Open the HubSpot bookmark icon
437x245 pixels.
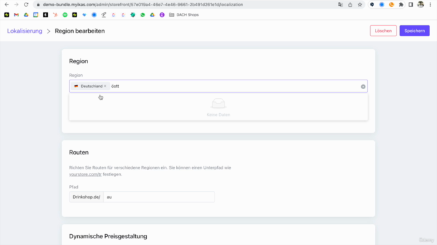(x=55, y=15)
